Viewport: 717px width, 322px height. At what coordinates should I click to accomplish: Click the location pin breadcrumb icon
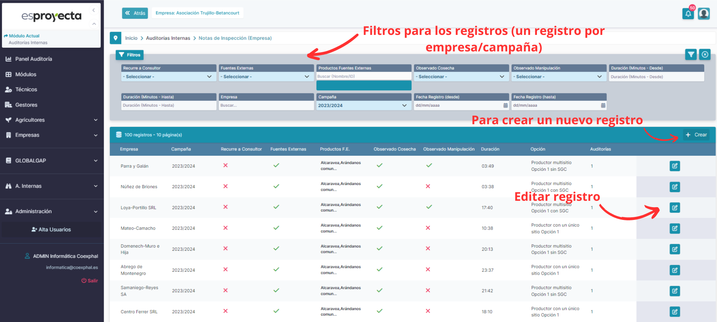pyautogui.click(x=115, y=38)
